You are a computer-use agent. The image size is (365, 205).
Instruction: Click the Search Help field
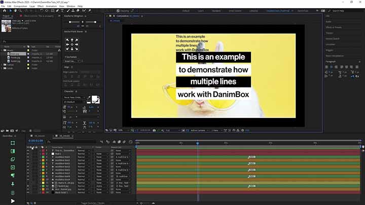pos(338,11)
